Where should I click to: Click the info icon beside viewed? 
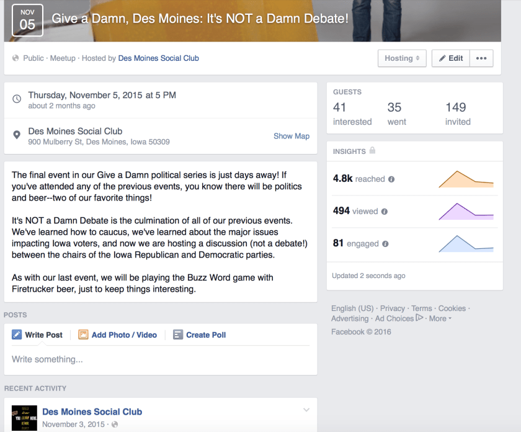[385, 212]
